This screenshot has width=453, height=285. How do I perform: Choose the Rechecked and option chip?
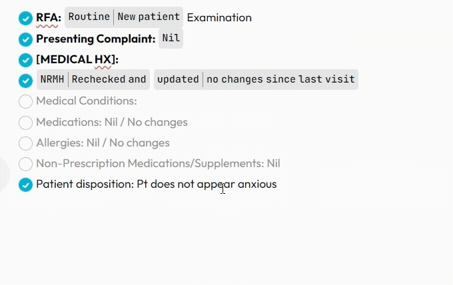(x=109, y=80)
